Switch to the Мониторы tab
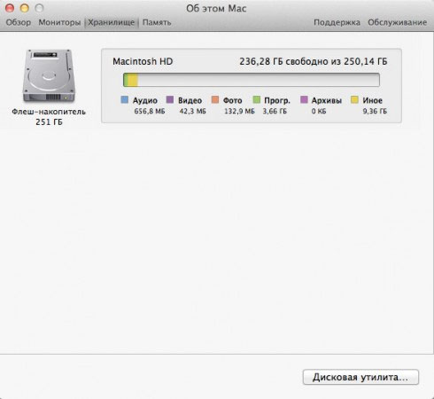Image resolution: width=434 pixels, height=399 pixels. click(x=59, y=22)
